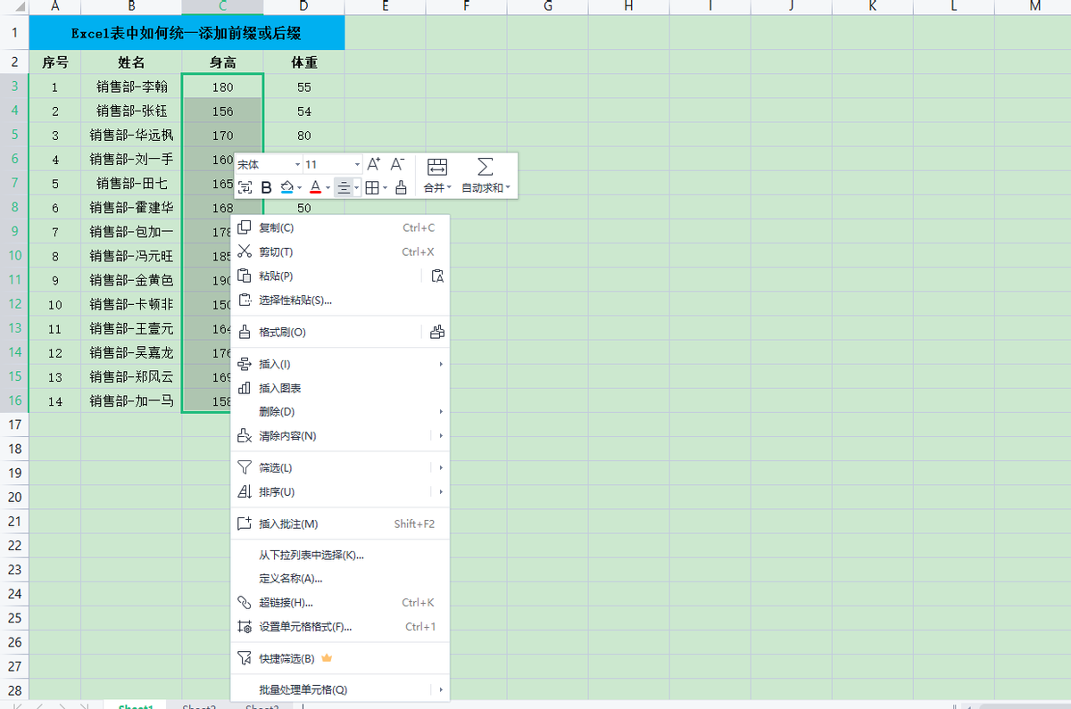Click the 体重 header cell
The height and width of the screenshot is (709, 1071).
tap(304, 62)
